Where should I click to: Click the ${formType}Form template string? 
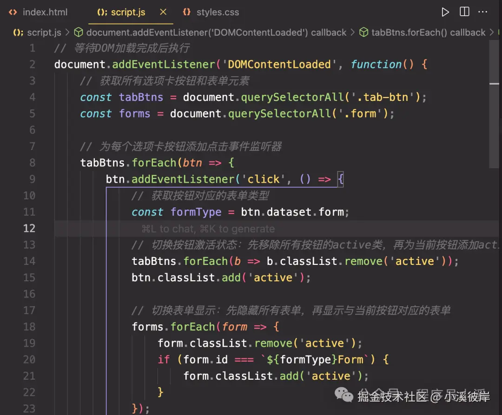tap(315, 360)
